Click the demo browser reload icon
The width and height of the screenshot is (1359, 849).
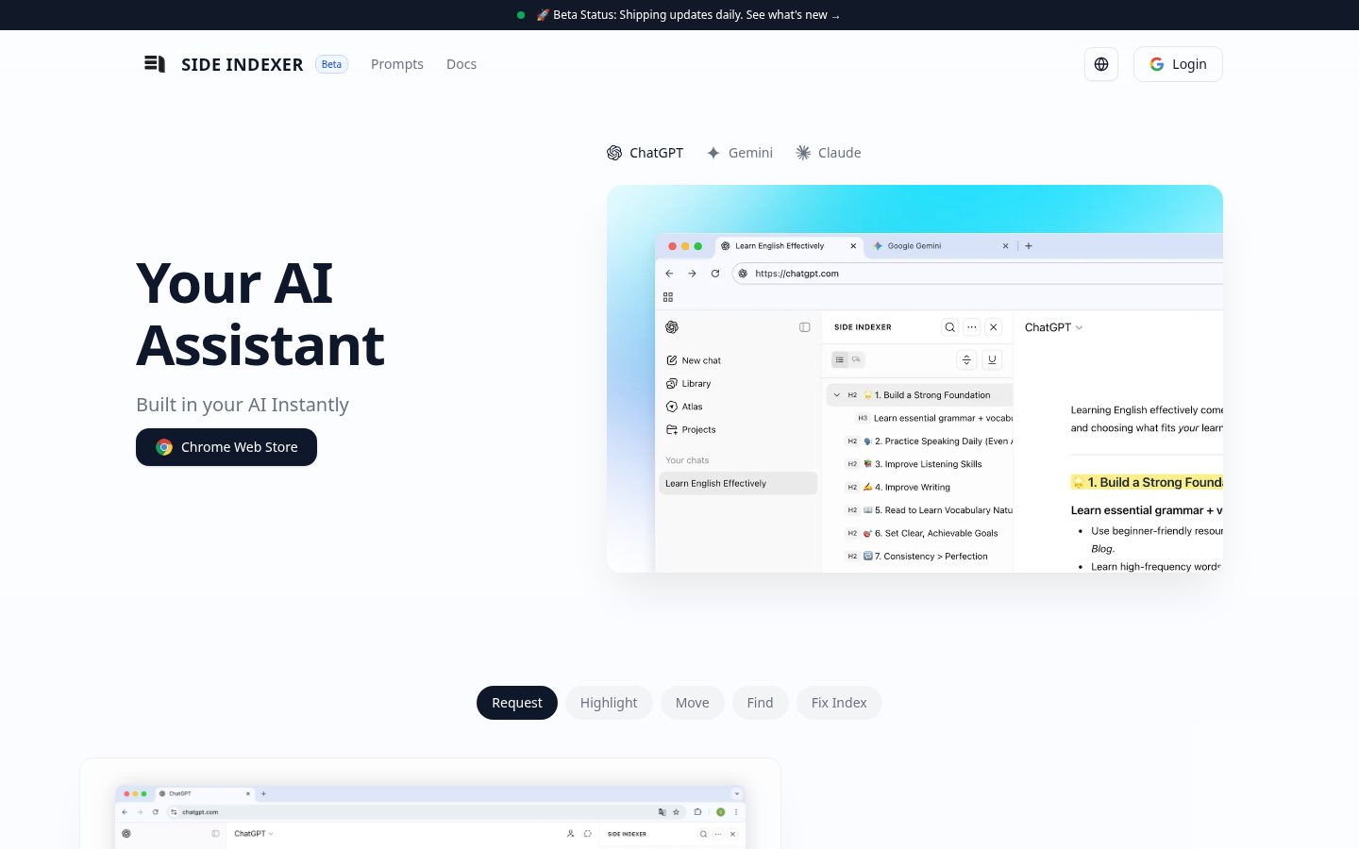(715, 274)
